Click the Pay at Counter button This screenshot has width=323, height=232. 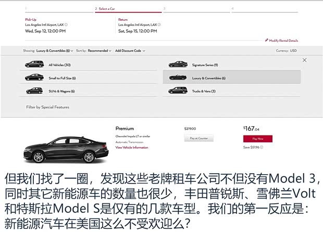click(x=199, y=138)
